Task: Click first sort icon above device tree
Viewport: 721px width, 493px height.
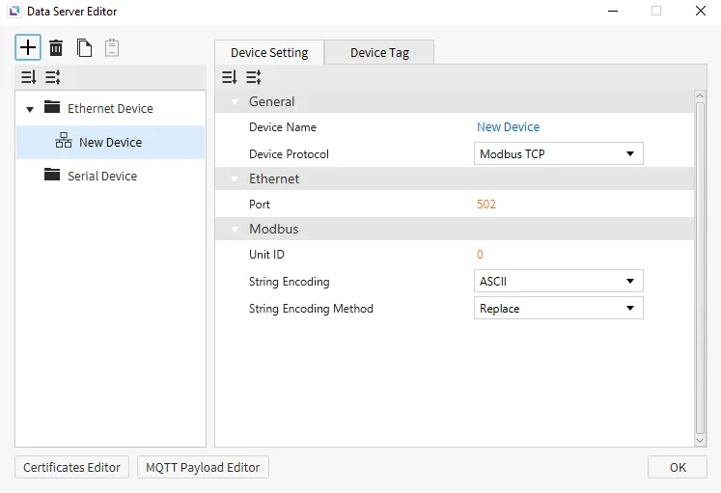Action: tap(29, 77)
